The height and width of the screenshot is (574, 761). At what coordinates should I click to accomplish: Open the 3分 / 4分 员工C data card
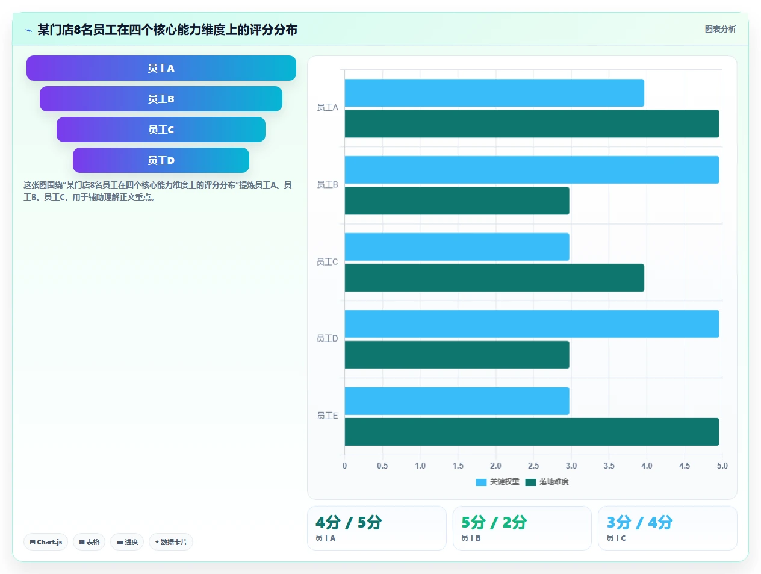(668, 528)
